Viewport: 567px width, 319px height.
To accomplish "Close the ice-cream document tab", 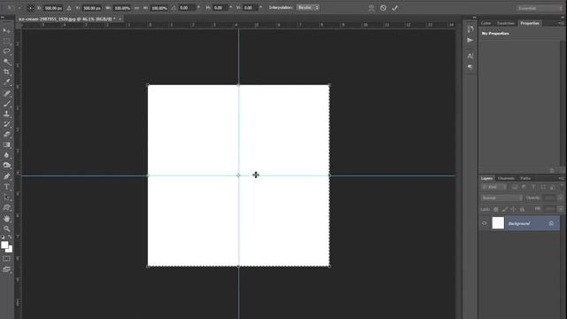I will [x=120, y=19].
